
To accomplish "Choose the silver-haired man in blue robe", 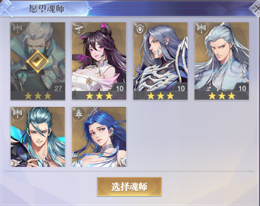I will 222,61.
